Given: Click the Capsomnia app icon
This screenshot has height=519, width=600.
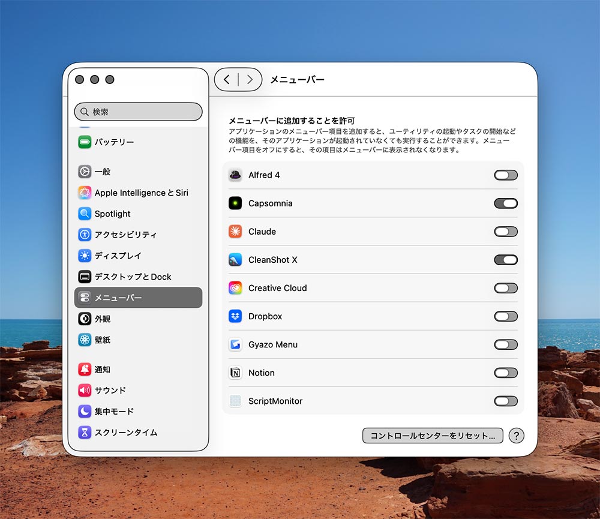Looking at the screenshot, I should tap(235, 203).
